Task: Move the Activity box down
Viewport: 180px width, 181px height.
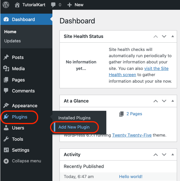Action: coord(164,155)
